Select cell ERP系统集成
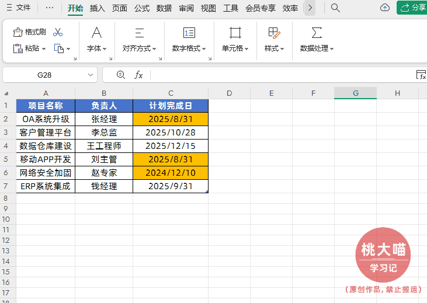The height and width of the screenshot is (303, 427). (46, 186)
